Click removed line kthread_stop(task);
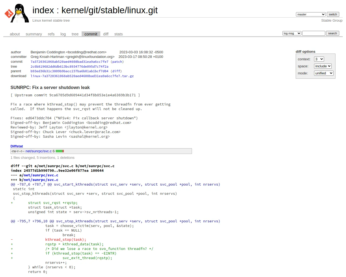Viewport: 346px width, 277px height. click(x=66, y=240)
